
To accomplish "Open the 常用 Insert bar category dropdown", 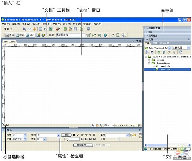I will pos(8,29).
